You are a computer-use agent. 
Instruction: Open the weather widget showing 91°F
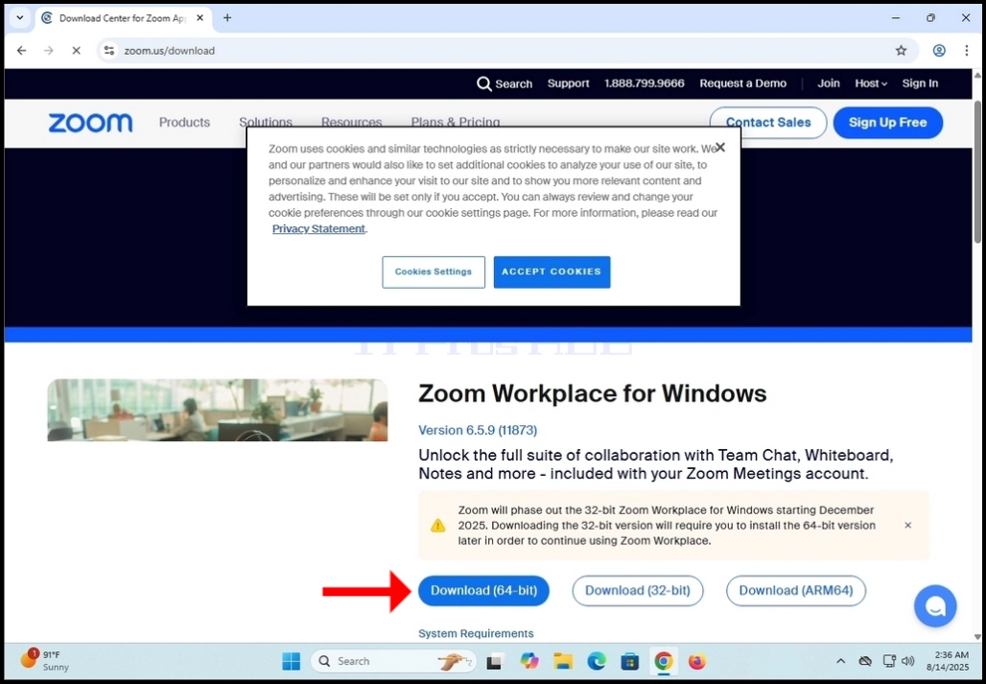(45, 660)
